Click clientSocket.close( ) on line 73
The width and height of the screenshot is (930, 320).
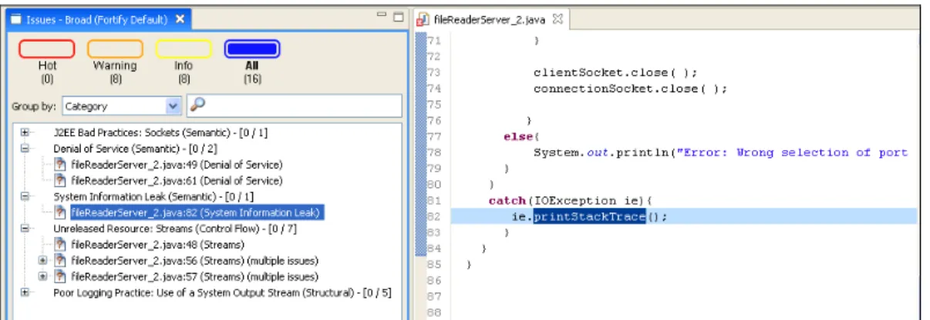[615, 72]
